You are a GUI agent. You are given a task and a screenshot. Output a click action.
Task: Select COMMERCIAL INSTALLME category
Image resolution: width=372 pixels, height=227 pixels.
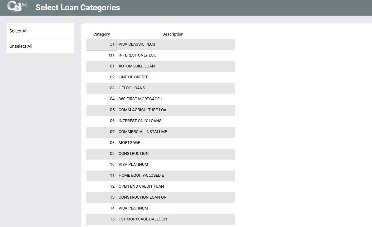pyautogui.click(x=143, y=132)
